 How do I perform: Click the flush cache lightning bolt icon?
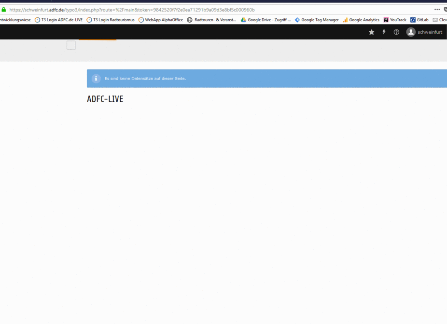[x=384, y=32]
